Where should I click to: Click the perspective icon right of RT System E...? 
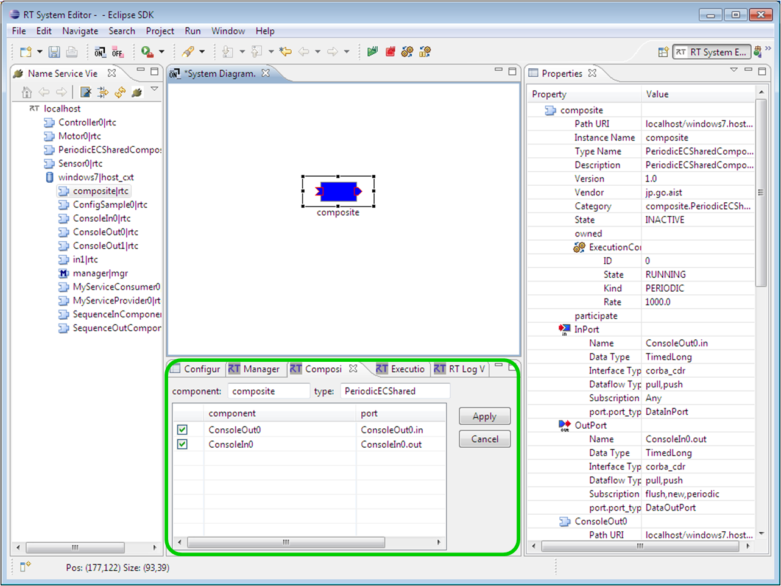coord(757,52)
